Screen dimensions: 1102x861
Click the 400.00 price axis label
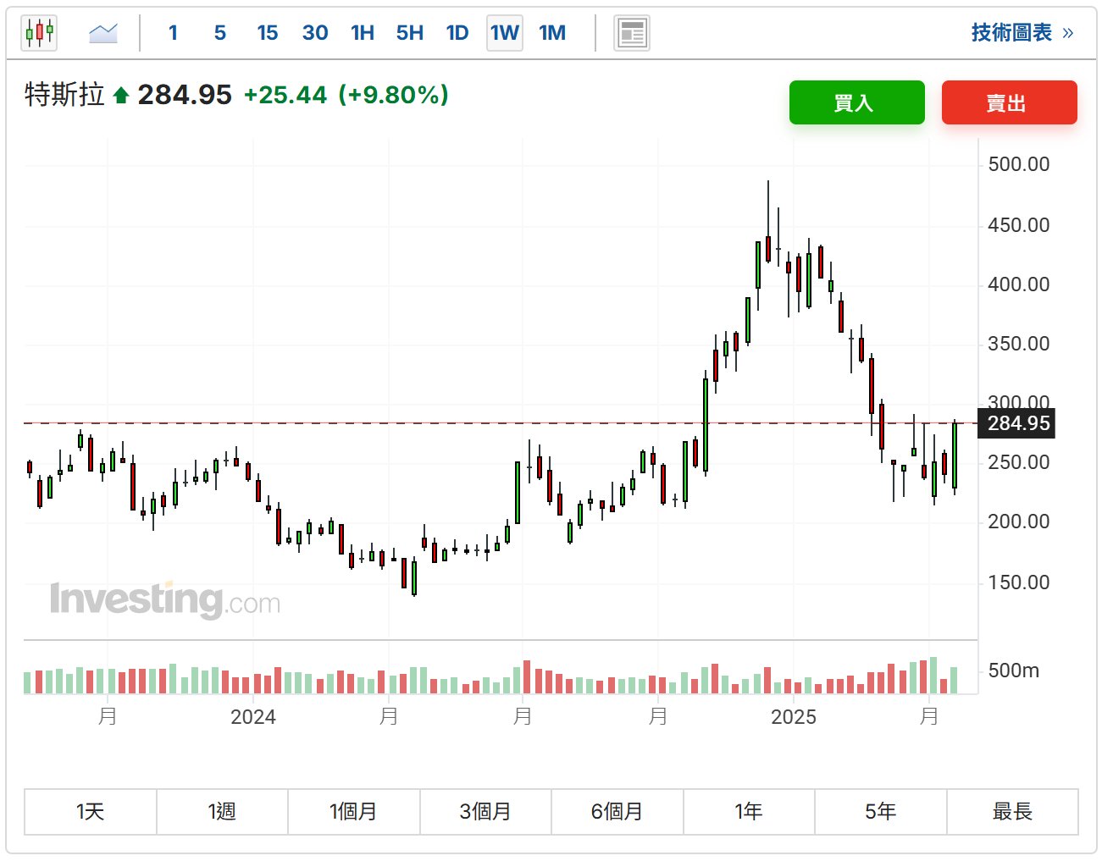click(x=1019, y=284)
